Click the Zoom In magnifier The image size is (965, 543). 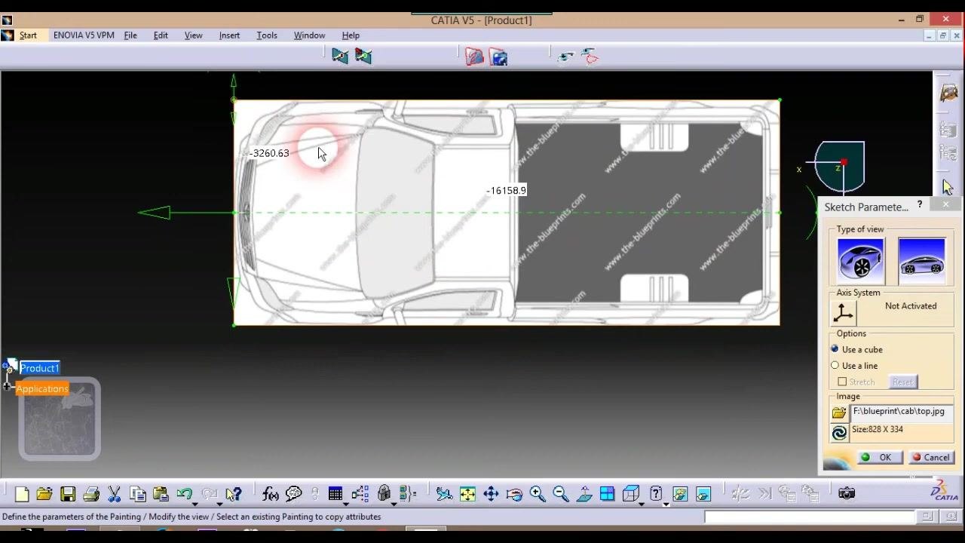(x=538, y=494)
